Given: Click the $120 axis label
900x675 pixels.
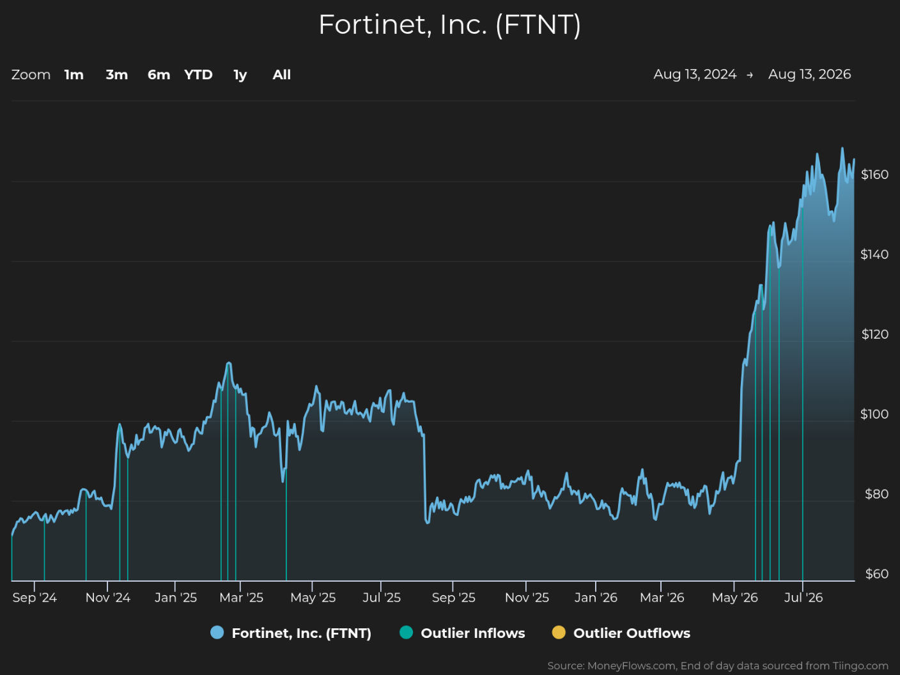Looking at the screenshot, I should pos(874,334).
